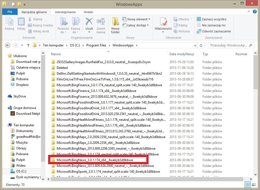Open recent locations dropdown arrow
Image resolution: width=260 pixels, height=190 pixels.
(x=22, y=45)
